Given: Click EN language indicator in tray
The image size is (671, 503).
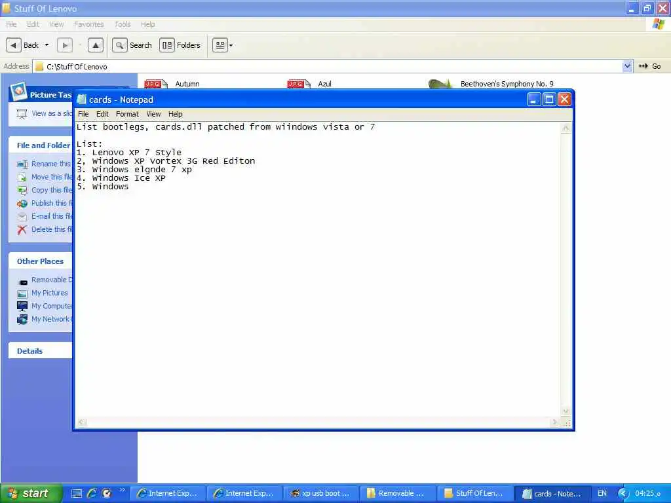Looking at the screenshot, I should click(x=602, y=493).
